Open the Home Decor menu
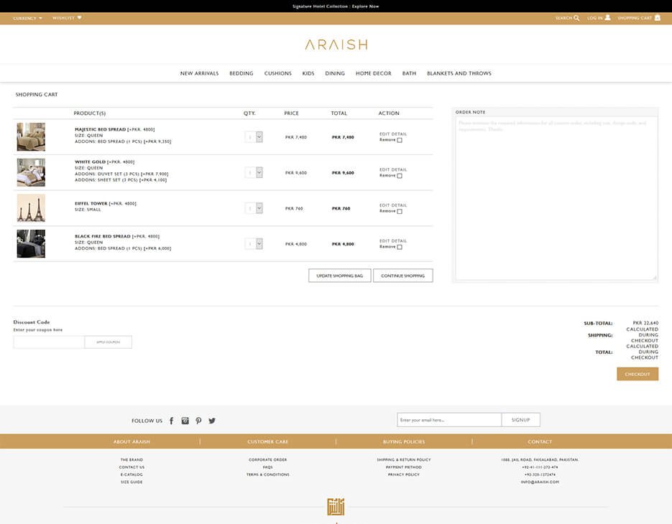The image size is (672, 524). (373, 73)
